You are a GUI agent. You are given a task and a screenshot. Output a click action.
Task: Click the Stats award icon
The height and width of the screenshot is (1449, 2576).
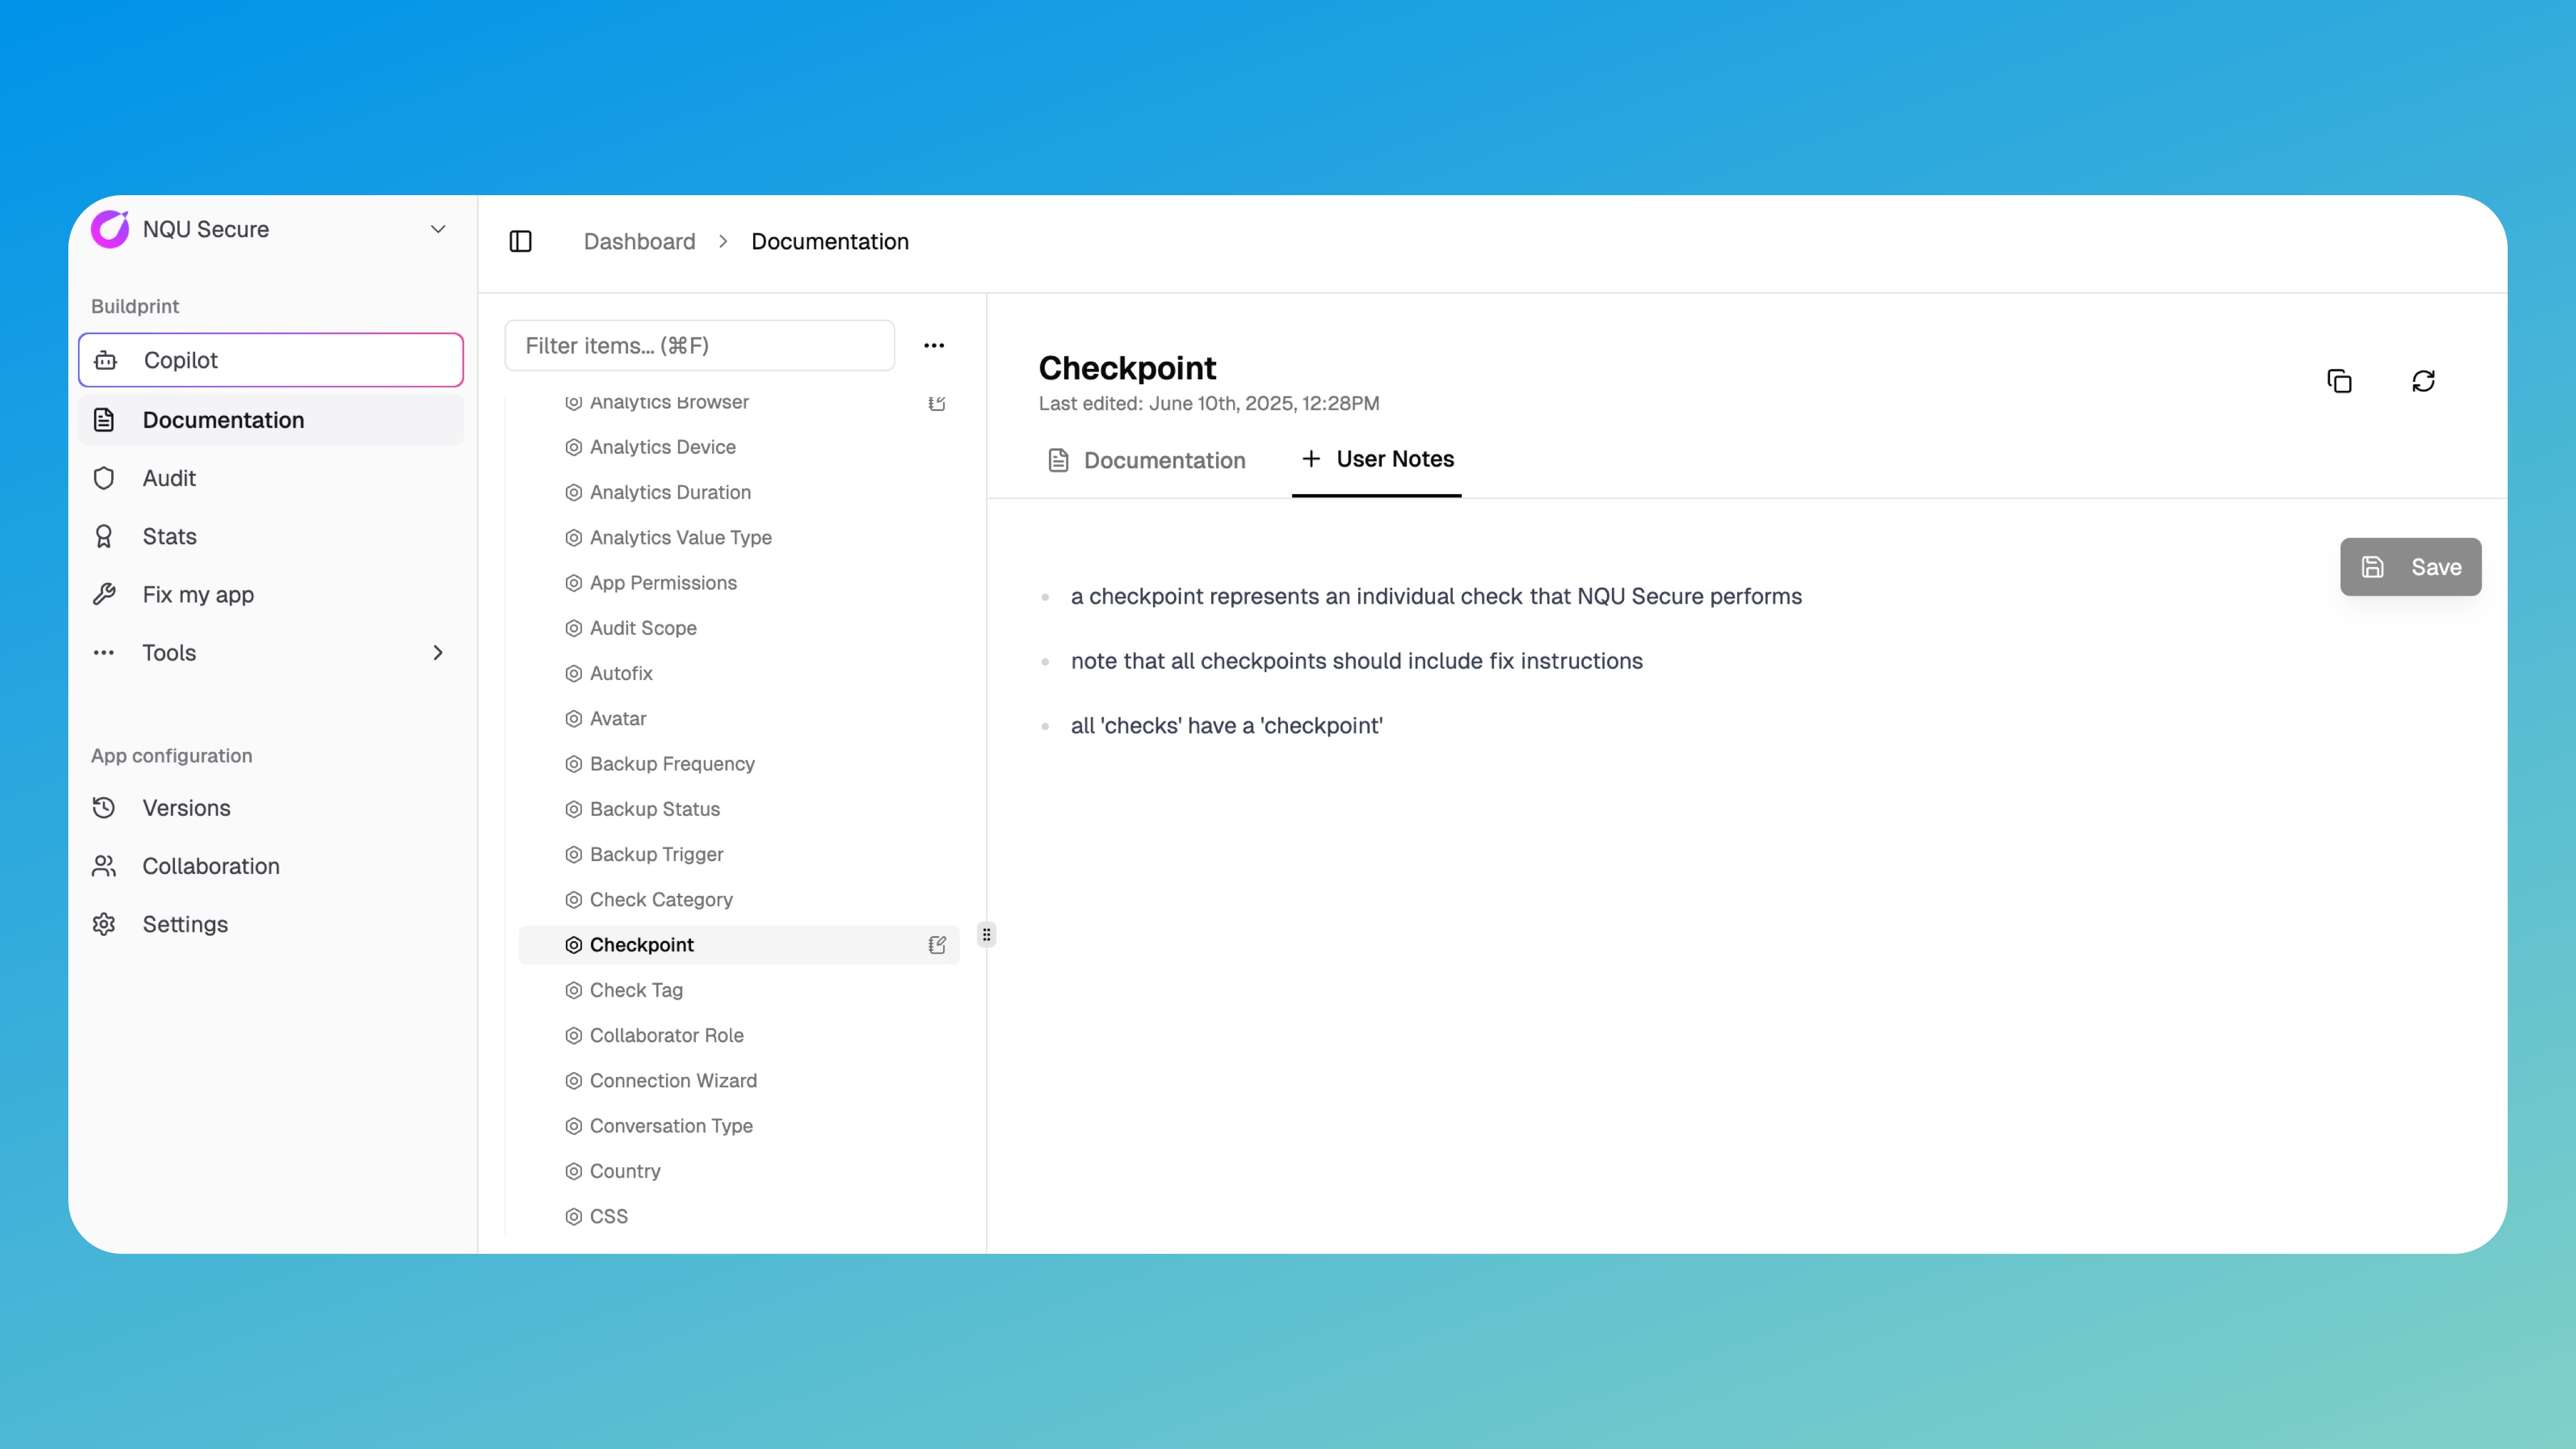click(x=104, y=536)
